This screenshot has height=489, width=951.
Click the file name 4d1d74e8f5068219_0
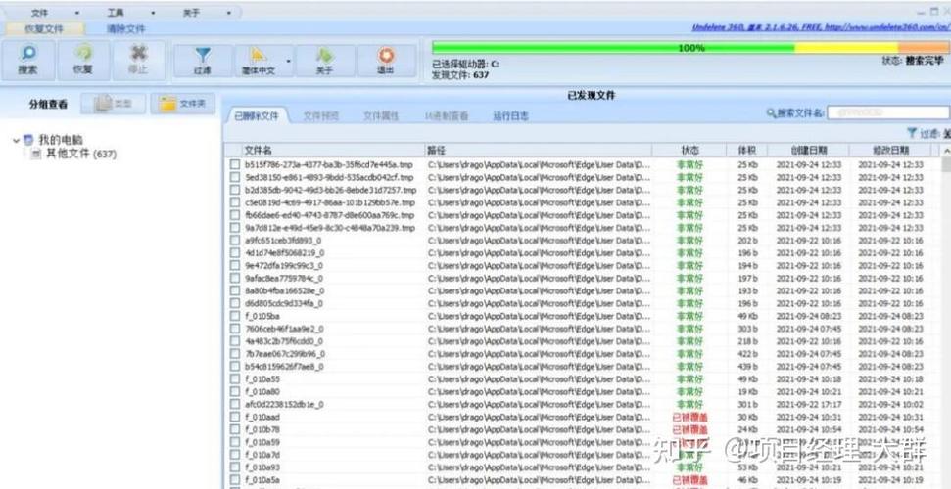click(284, 253)
